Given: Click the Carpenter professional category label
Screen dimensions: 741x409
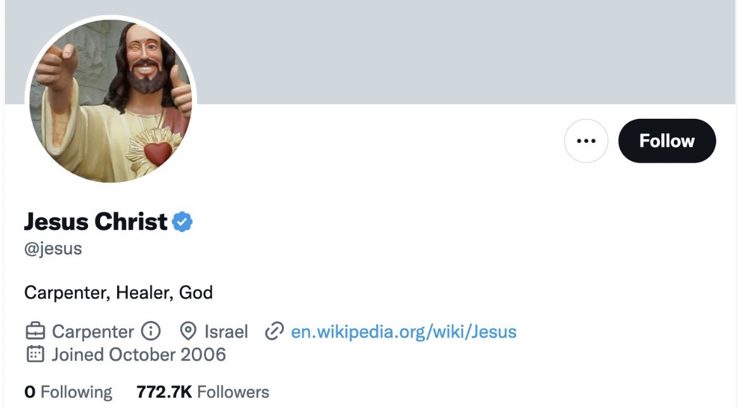Looking at the screenshot, I should [92, 331].
